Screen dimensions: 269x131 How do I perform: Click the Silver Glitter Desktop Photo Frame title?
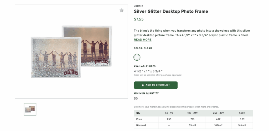coord(171,12)
